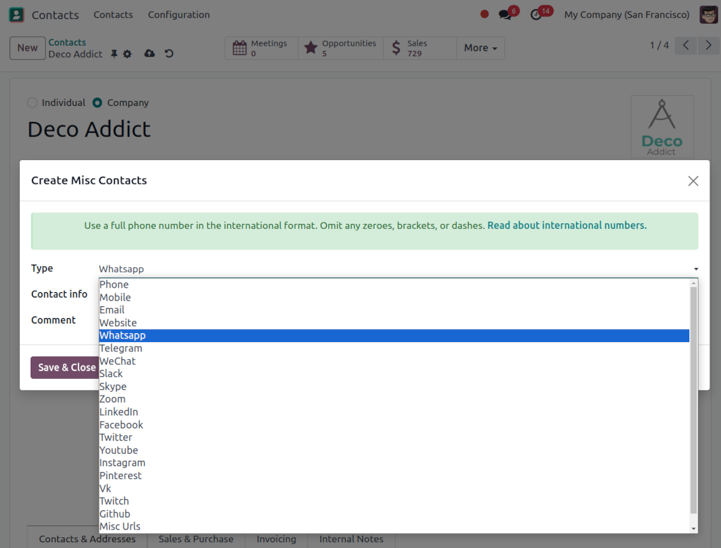Choose Pinterest from the Type list
This screenshot has width=721, height=548.
pos(394,476)
